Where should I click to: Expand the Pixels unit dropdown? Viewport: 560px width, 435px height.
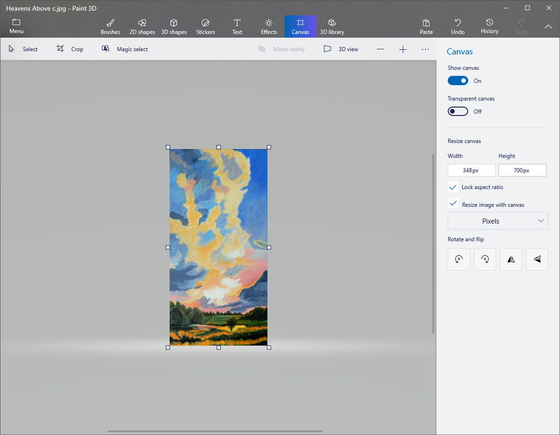(x=498, y=221)
